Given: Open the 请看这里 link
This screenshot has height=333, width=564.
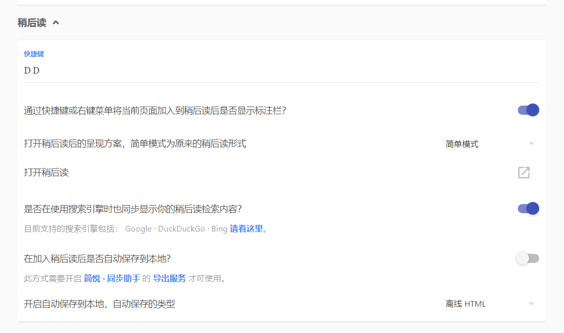Looking at the screenshot, I should point(246,229).
